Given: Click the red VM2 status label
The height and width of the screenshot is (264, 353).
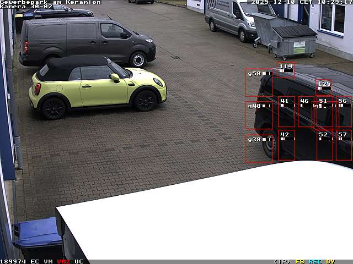Looking at the screenshot, I should (63, 261).
